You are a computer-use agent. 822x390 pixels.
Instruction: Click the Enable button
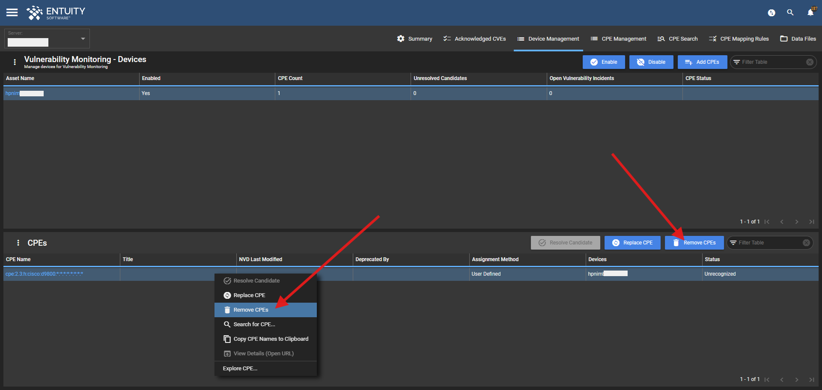(x=604, y=62)
